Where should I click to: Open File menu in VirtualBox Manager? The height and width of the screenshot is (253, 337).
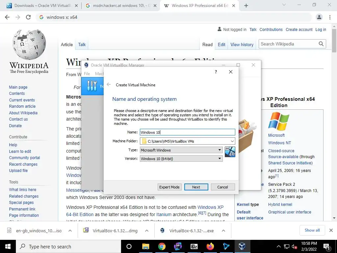87,73
